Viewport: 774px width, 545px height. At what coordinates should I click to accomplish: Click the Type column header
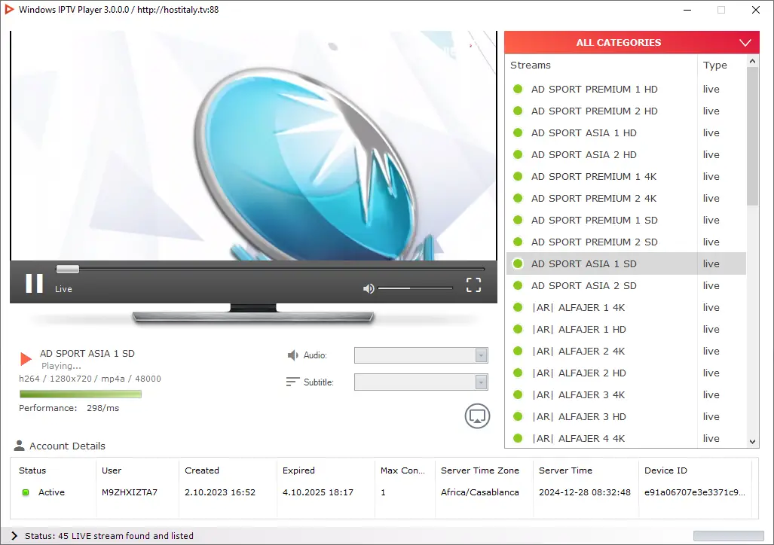[x=722, y=65]
